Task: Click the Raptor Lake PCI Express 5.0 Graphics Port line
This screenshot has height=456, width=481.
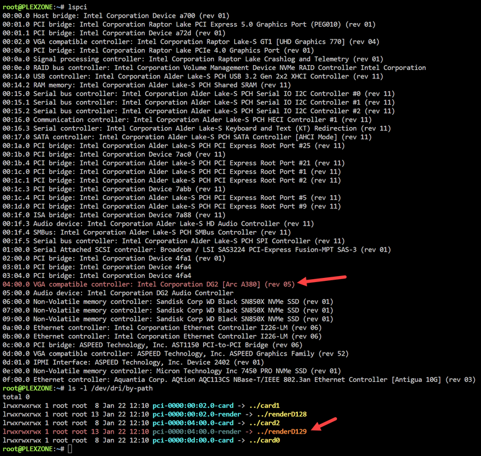Action: pyautogui.click(x=189, y=24)
